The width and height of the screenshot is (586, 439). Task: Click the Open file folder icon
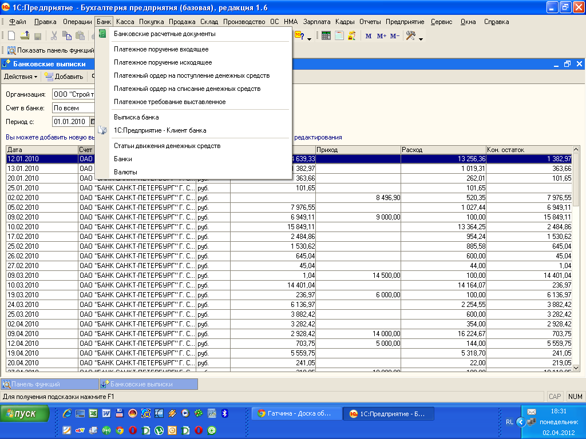pos(25,35)
